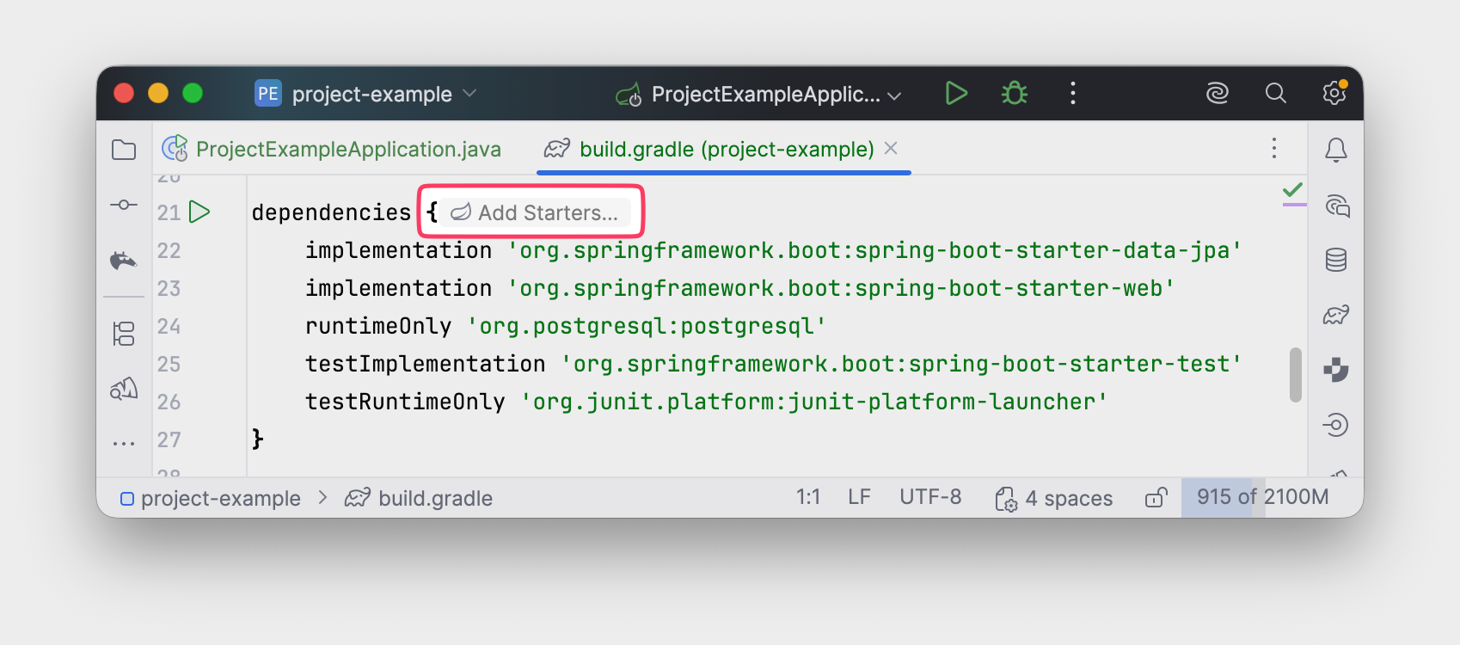This screenshot has height=645, width=1460.
Task: Open Search Everywhere magnifier icon
Action: [x=1276, y=94]
